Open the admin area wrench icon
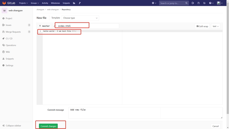 point(80,3)
